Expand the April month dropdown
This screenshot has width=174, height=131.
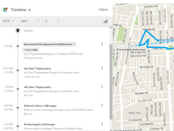pyautogui.click(x=30, y=21)
